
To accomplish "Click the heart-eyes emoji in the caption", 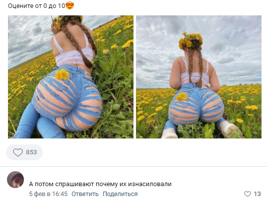I will coord(70,5).
